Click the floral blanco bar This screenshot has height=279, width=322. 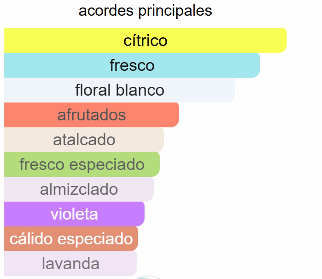(120, 90)
